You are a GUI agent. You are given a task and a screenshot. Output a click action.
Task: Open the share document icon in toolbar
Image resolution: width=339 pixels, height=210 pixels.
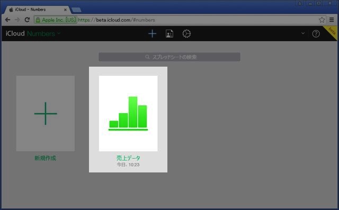[x=169, y=34]
